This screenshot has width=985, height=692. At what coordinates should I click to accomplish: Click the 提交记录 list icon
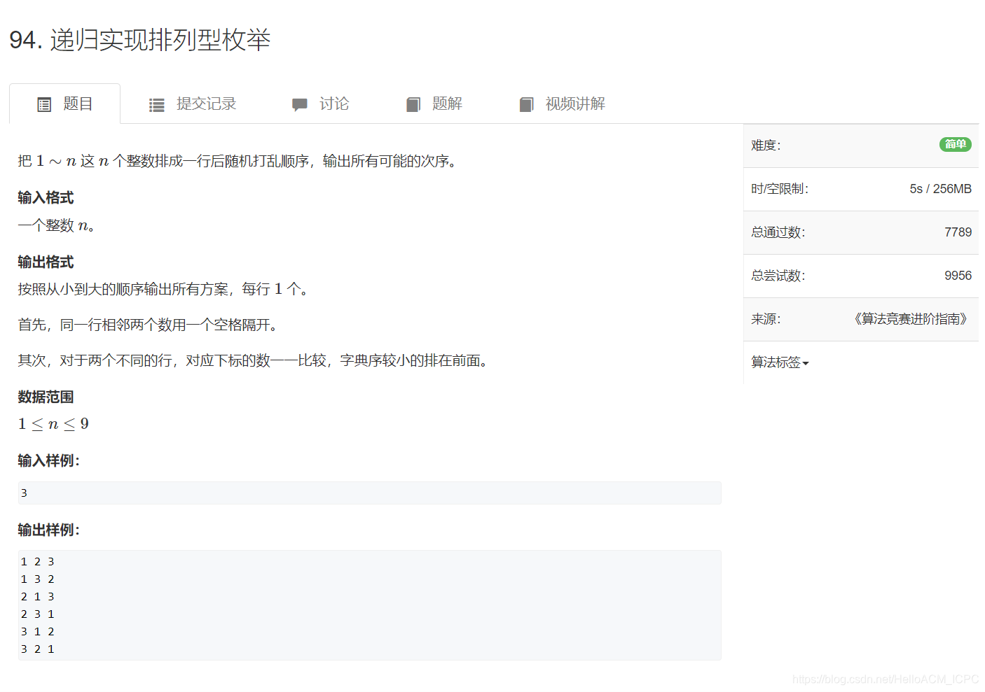[157, 105]
